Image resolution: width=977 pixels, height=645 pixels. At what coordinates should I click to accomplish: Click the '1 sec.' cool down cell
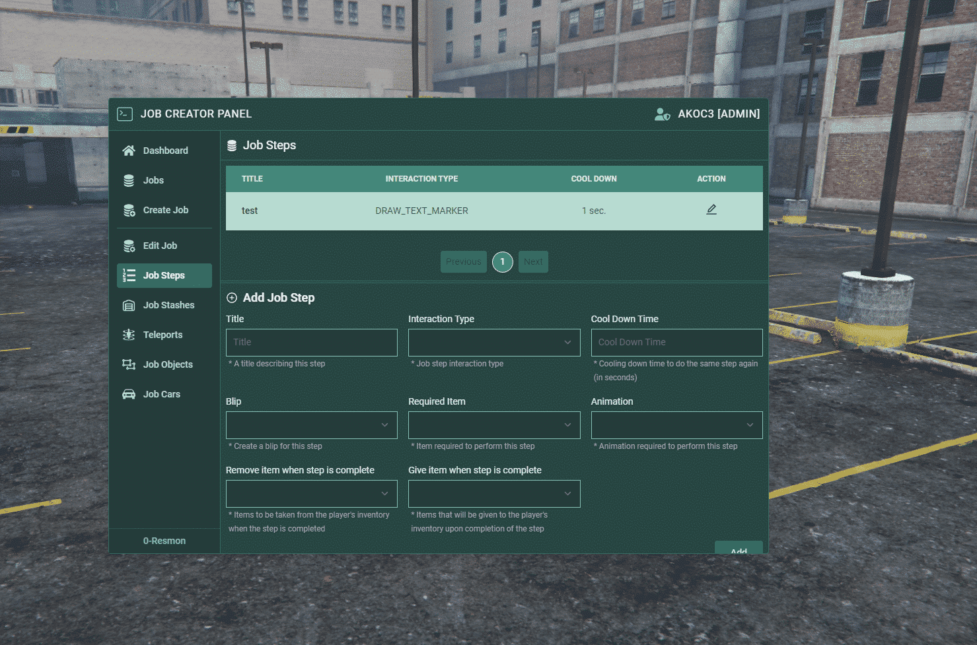pos(594,211)
